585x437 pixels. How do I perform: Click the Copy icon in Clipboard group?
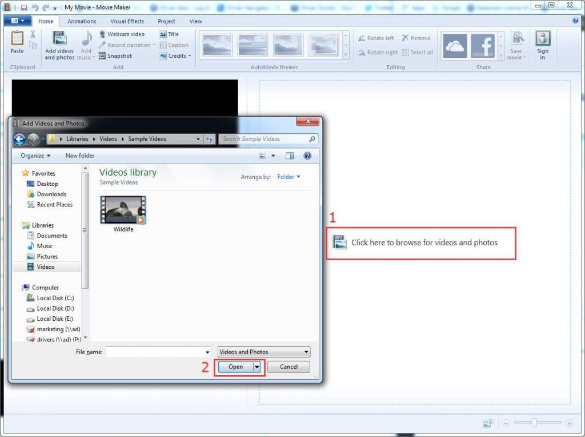33,45
